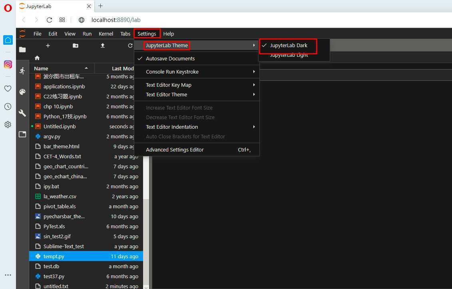Open Opera home sidebar icon
Image resolution: width=452 pixels, height=289 pixels.
8,40
